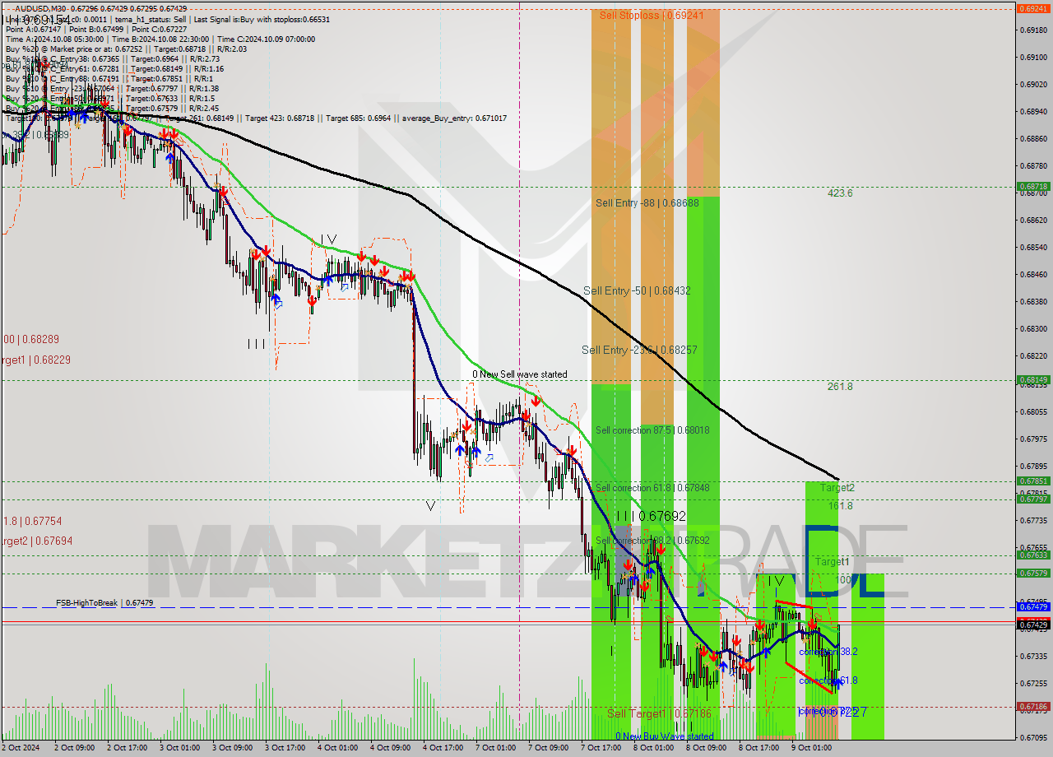
Task: Click '0 New Sell wave started' annotation
Action: point(520,374)
